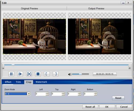Click the Right crop value field
The height and width of the screenshot is (111, 134).
coord(73,94)
